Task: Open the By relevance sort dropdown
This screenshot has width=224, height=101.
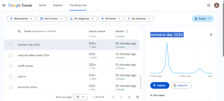Action: pyautogui.click(x=139, y=19)
